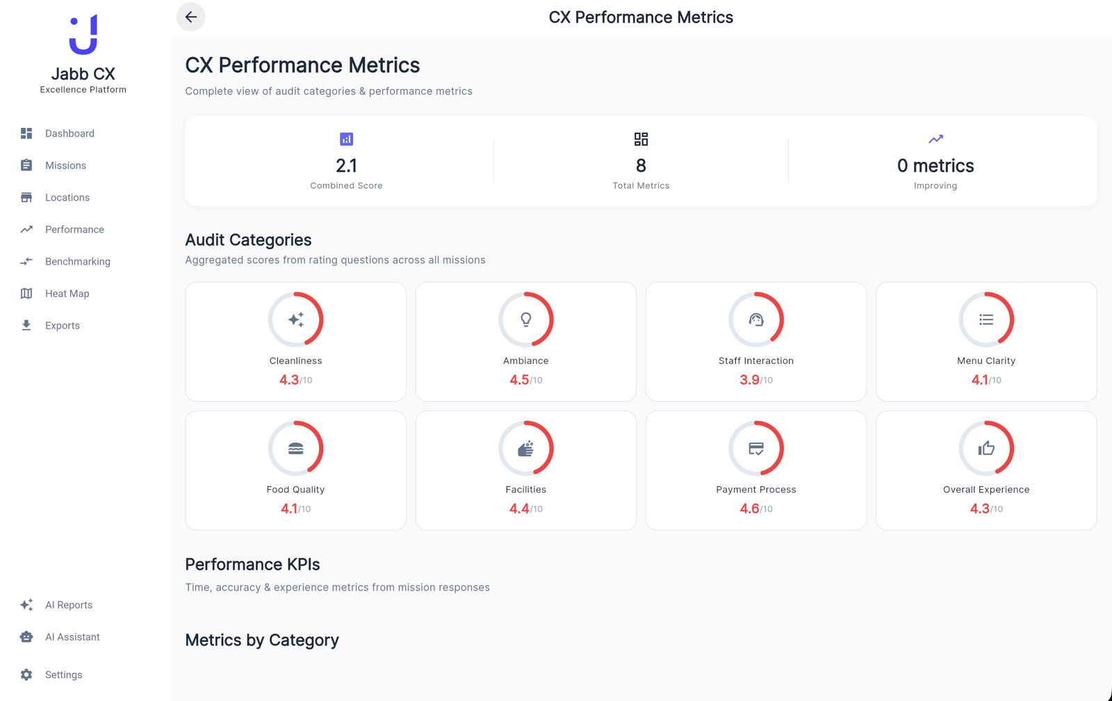
Task: Click the Exports download icon
Action: click(x=26, y=325)
